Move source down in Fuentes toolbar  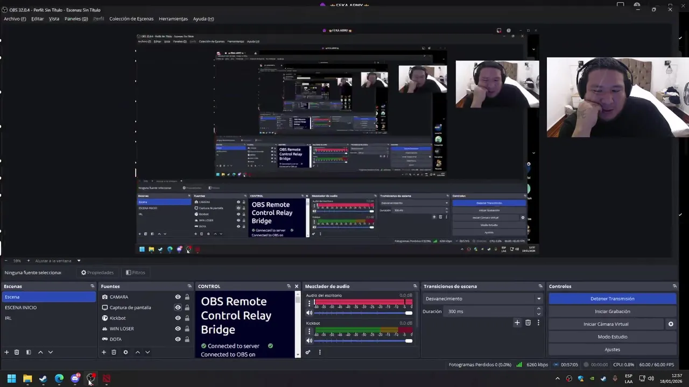[x=147, y=352]
